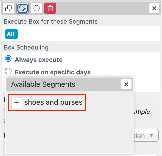Select the Always execute radio button

tap(8, 59)
